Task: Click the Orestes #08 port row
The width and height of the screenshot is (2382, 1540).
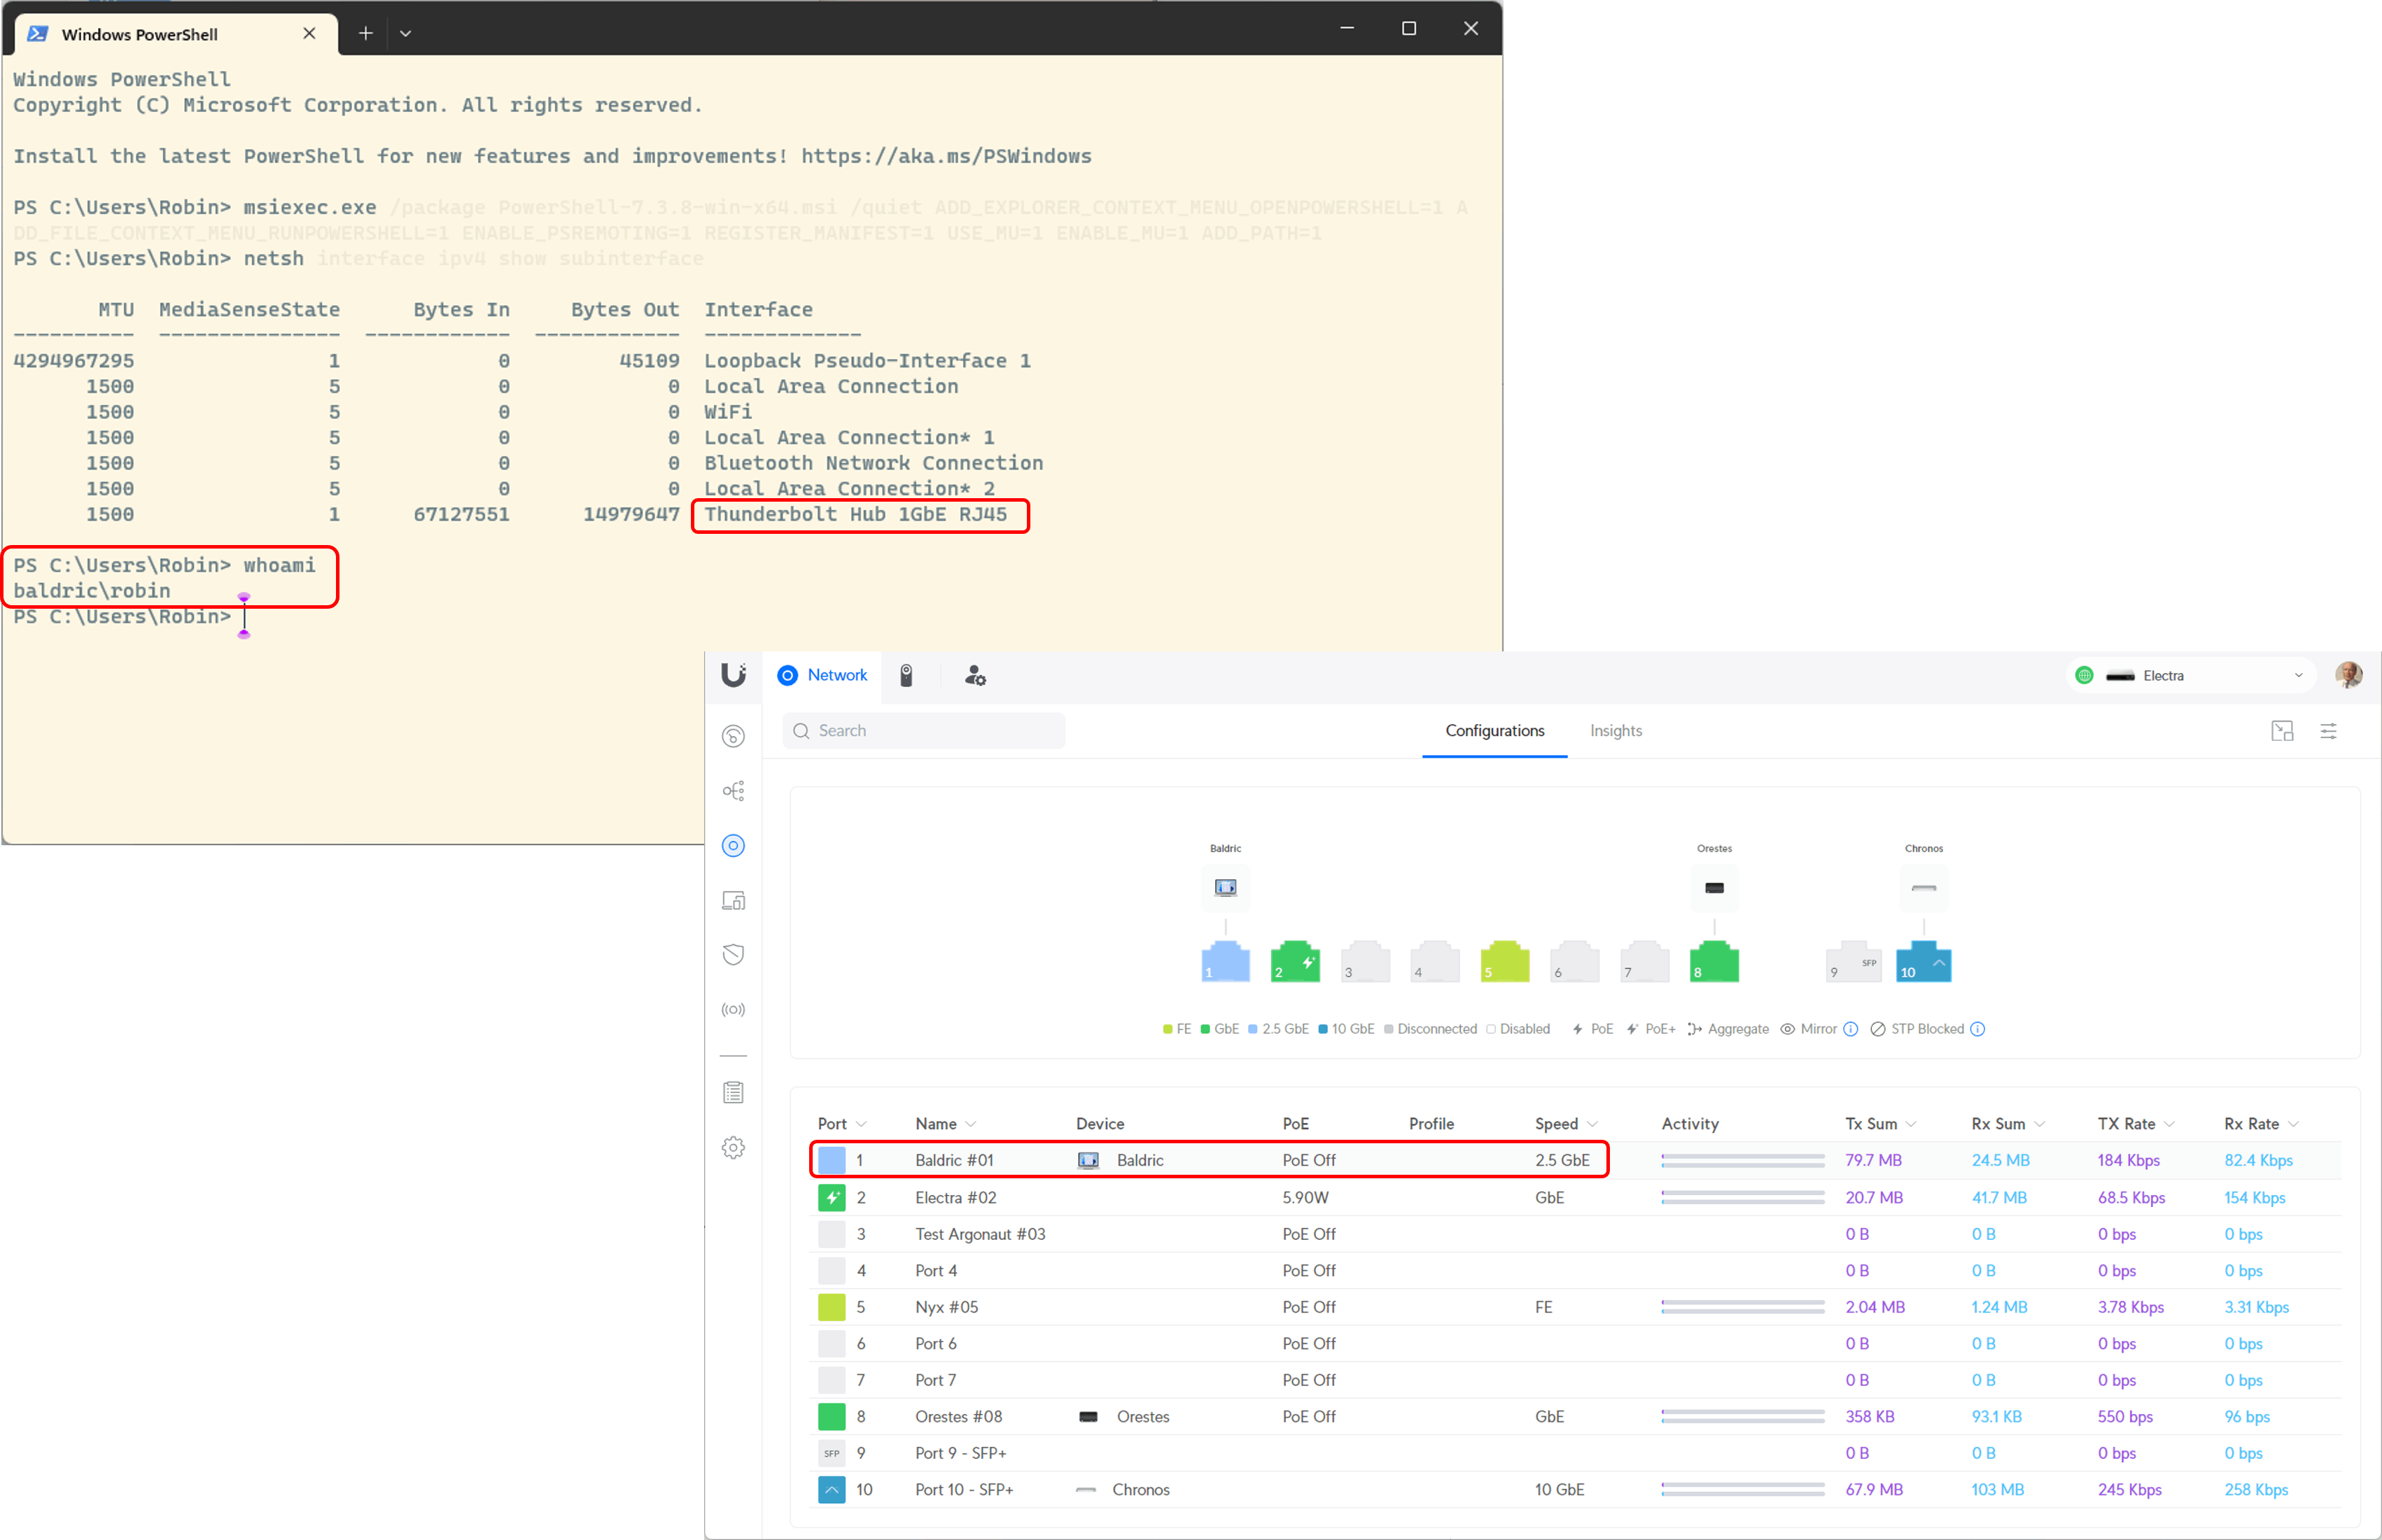Action: pyautogui.click(x=958, y=1417)
